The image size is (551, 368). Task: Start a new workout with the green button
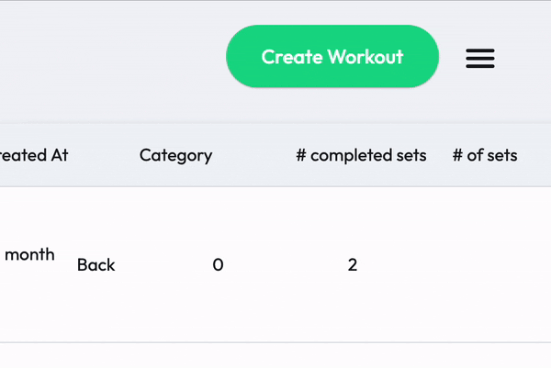[x=332, y=57]
